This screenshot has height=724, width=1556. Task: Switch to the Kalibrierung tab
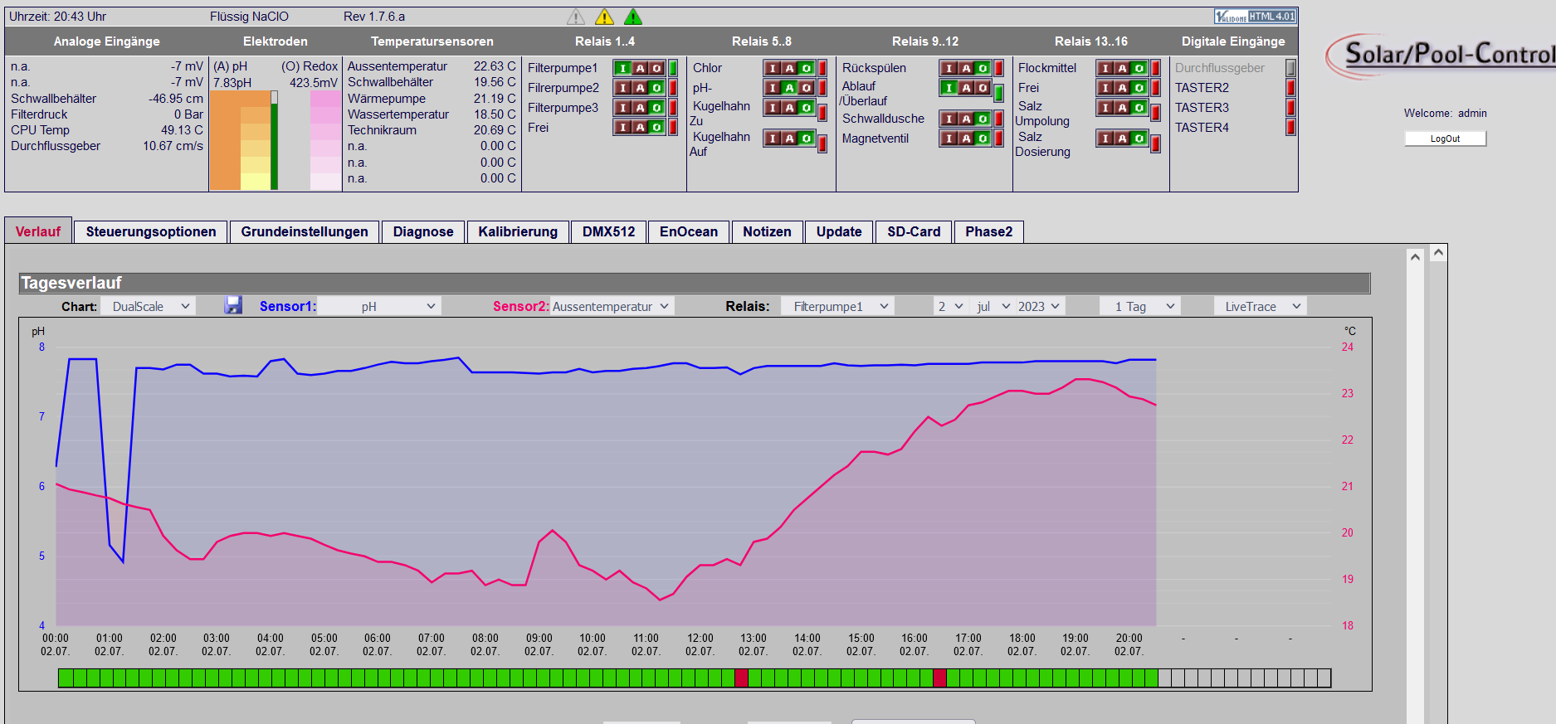coord(518,231)
